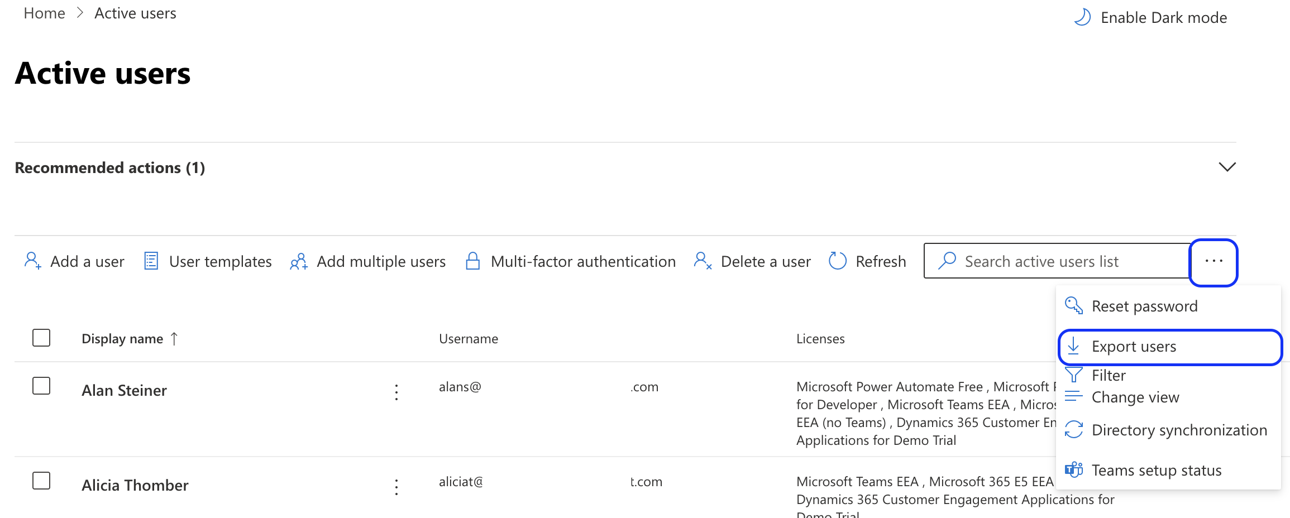Open User templates via its icon
Viewport: 1290px width, 518px height.
click(151, 261)
